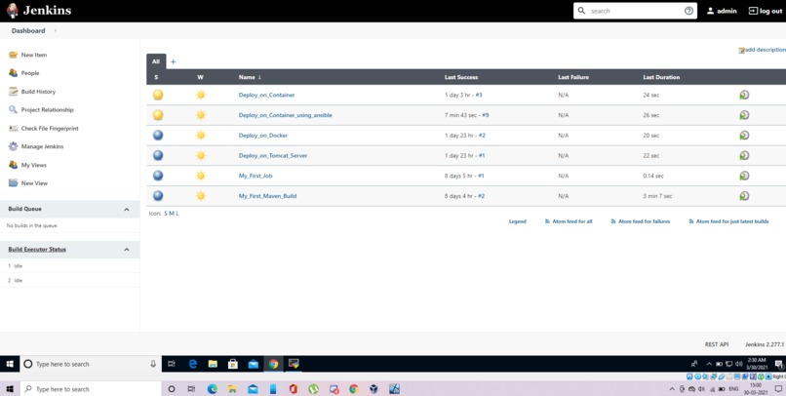Show hidden icons in host system tray
Screen dimensions: 786x396
coord(672,389)
